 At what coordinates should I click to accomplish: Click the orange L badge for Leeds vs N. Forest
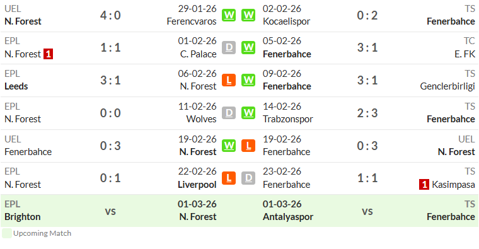click(x=229, y=80)
